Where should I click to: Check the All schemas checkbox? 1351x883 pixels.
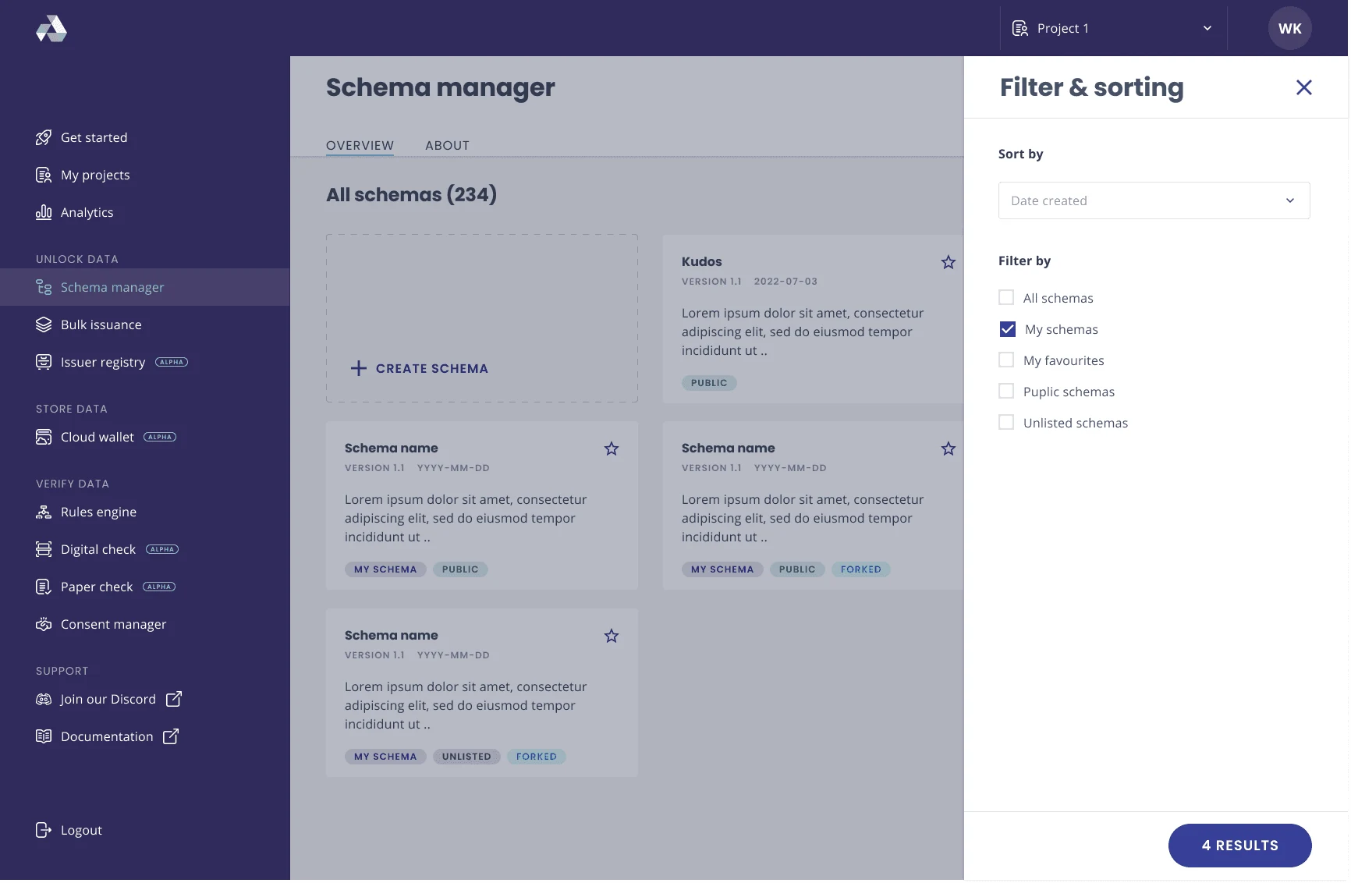click(x=1006, y=297)
